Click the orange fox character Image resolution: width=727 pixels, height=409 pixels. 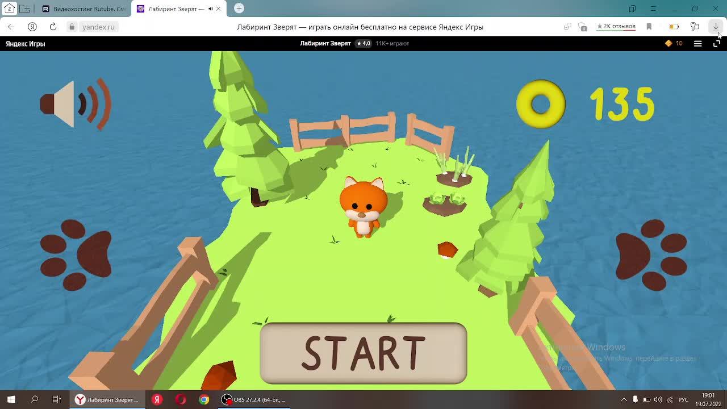click(x=363, y=206)
